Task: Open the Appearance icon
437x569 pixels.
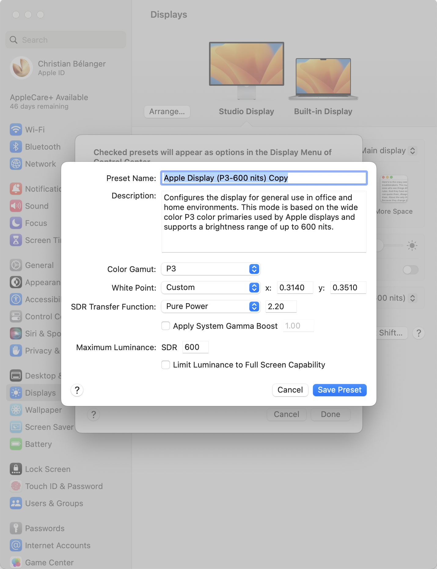Action: point(16,282)
